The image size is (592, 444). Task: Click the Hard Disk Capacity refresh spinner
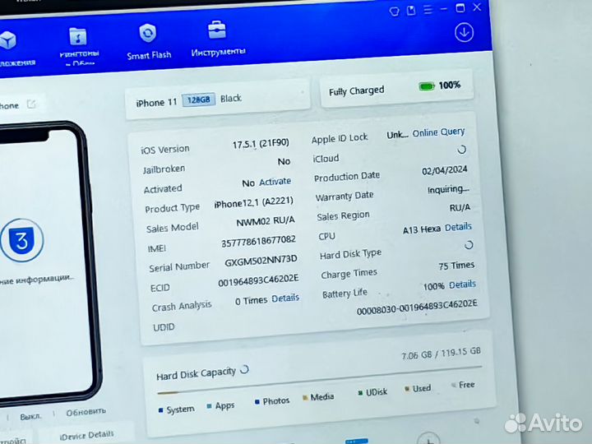pos(245,369)
